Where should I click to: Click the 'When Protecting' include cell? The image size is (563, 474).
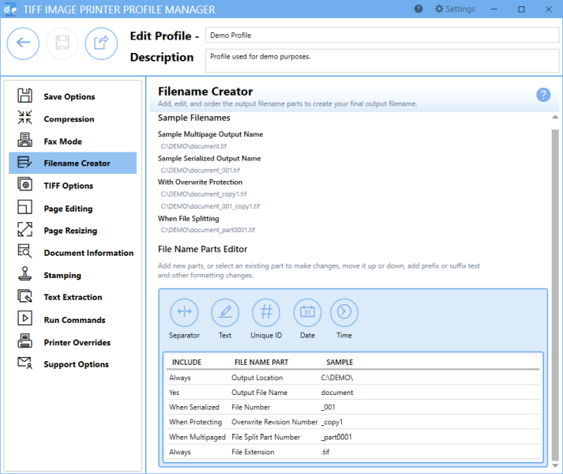[x=195, y=422]
